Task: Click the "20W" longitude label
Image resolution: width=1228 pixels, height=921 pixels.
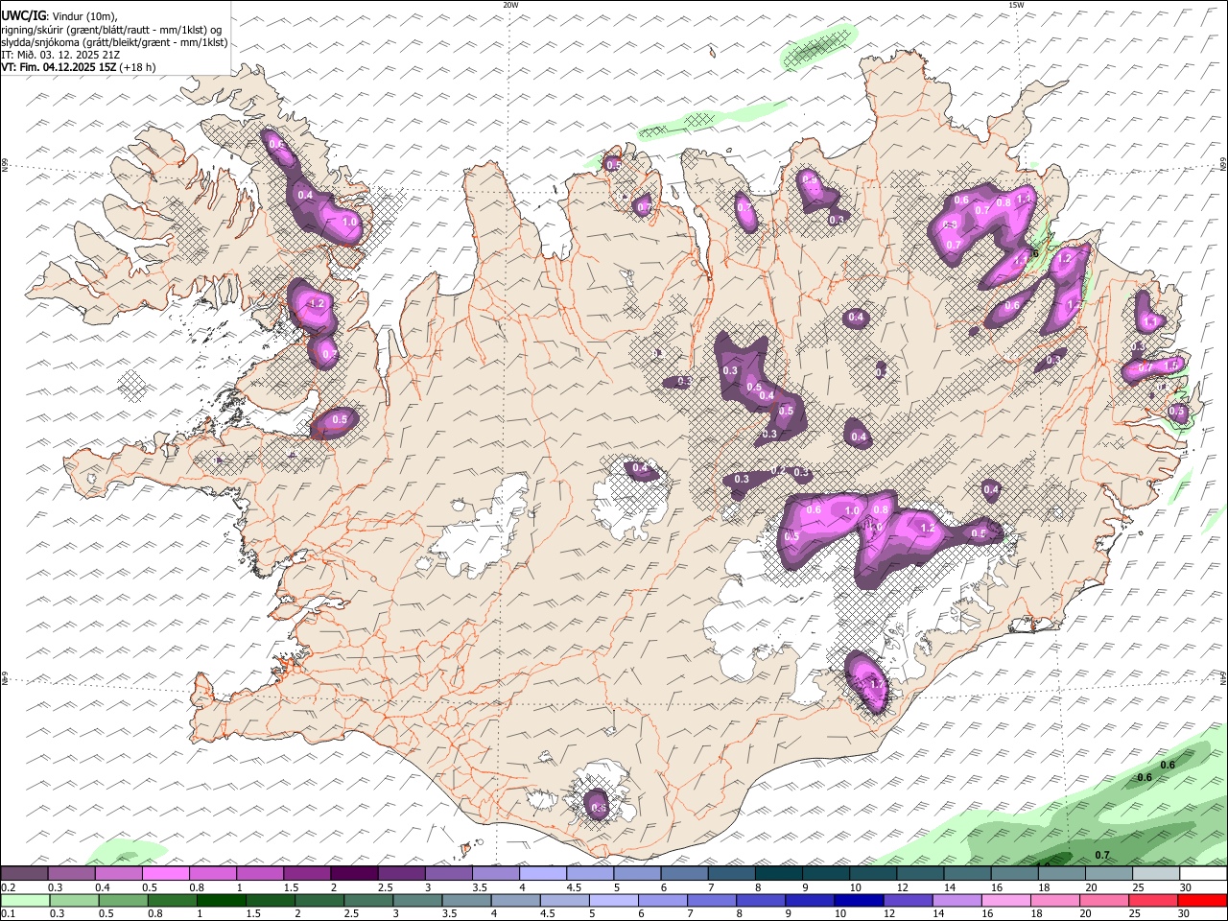Action: (x=510, y=5)
